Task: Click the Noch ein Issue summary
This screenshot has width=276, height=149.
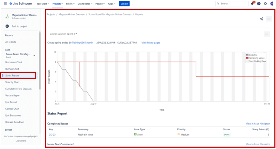Action: click(x=85, y=134)
